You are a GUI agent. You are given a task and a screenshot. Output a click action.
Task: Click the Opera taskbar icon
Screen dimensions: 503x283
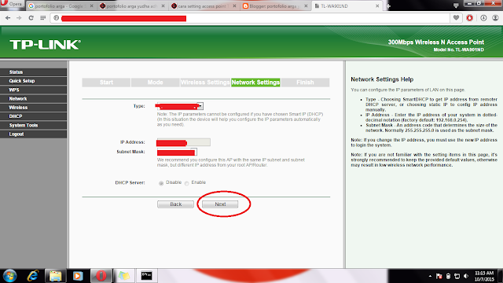pyautogui.click(x=101, y=276)
